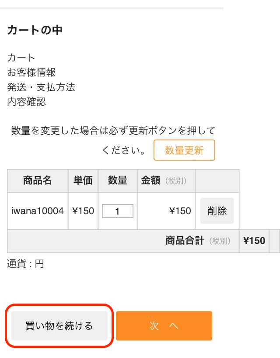Select the カート step label
Screen dimensions: 280x358
click(21, 57)
